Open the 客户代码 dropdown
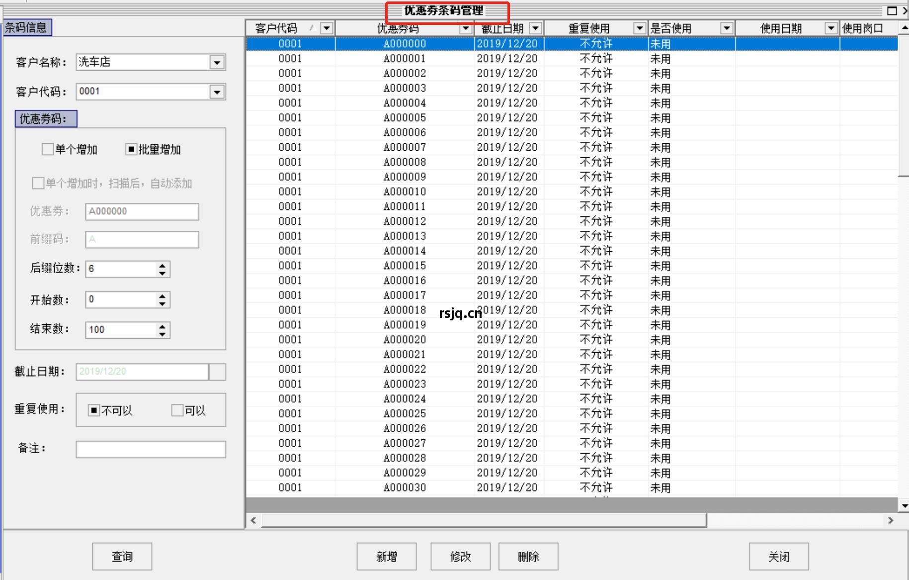 coord(217,92)
